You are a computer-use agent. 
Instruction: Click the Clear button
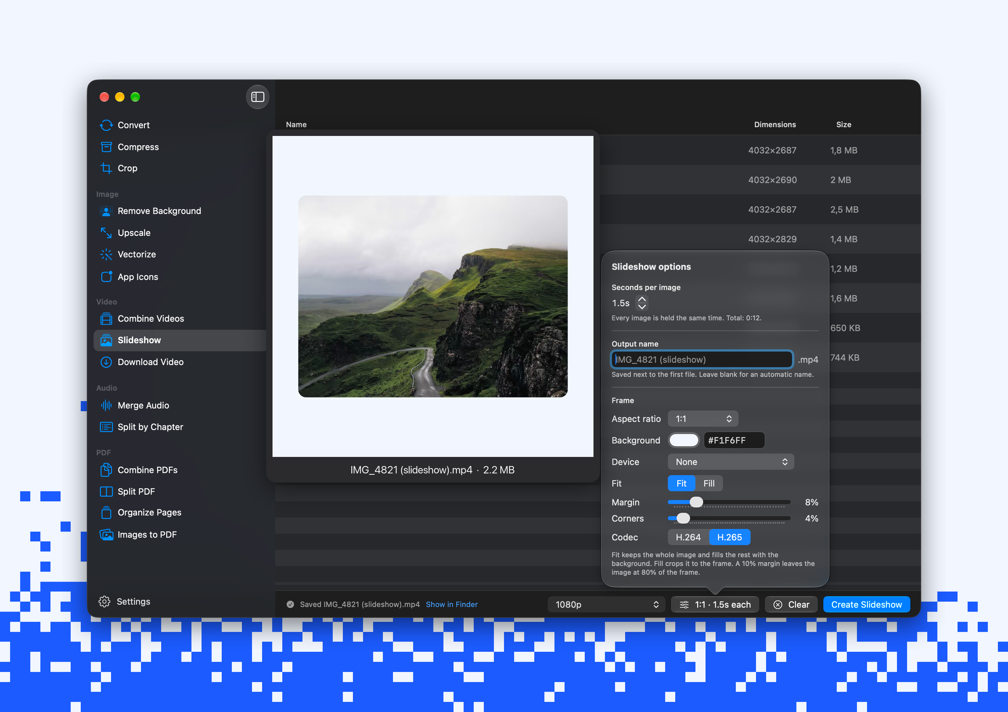(791, 604)
